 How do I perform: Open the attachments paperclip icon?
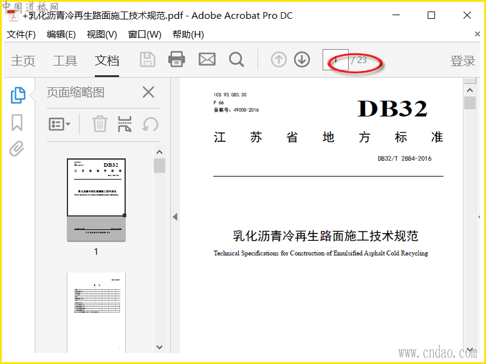17,149
